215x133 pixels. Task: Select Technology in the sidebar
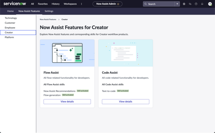tap(11, 18)
